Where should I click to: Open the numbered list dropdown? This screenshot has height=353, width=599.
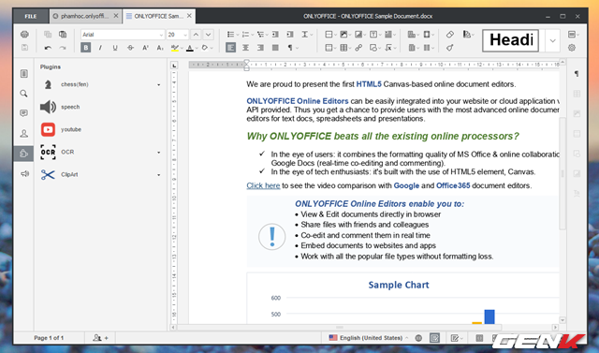253,35
